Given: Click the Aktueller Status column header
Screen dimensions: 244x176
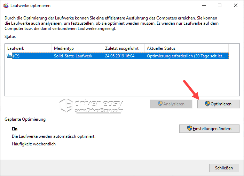Looking at the screenshot, I should click(x=187, y=48).
